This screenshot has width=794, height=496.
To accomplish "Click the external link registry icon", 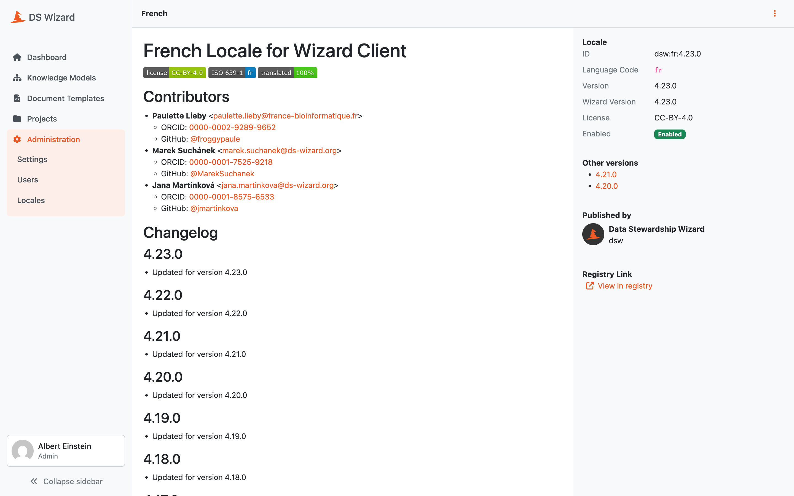I will (590, 286).
